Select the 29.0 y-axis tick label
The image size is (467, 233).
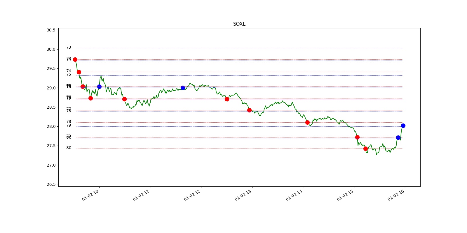point(51,88)
